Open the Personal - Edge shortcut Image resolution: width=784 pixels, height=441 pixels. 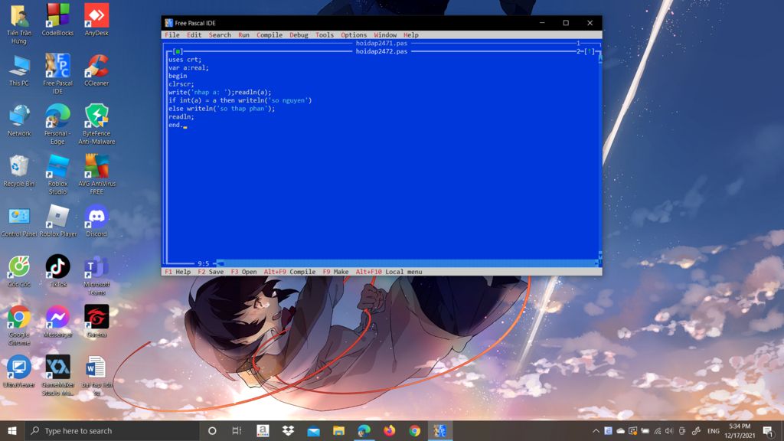coord(57,124)
